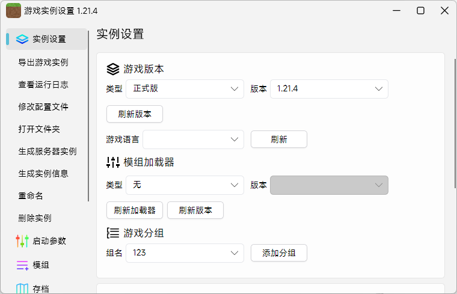Click the sidebar vertical scrollbar
The height and width of the screenshot is (294, 457).
click(88, 114)
